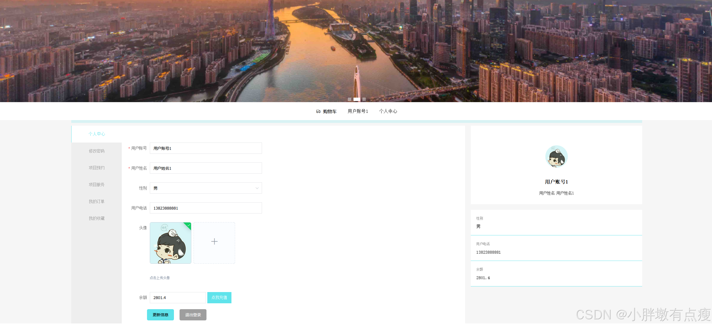
Task: Open 个人中心 in top navigation
Action: [x=388, y=111]
